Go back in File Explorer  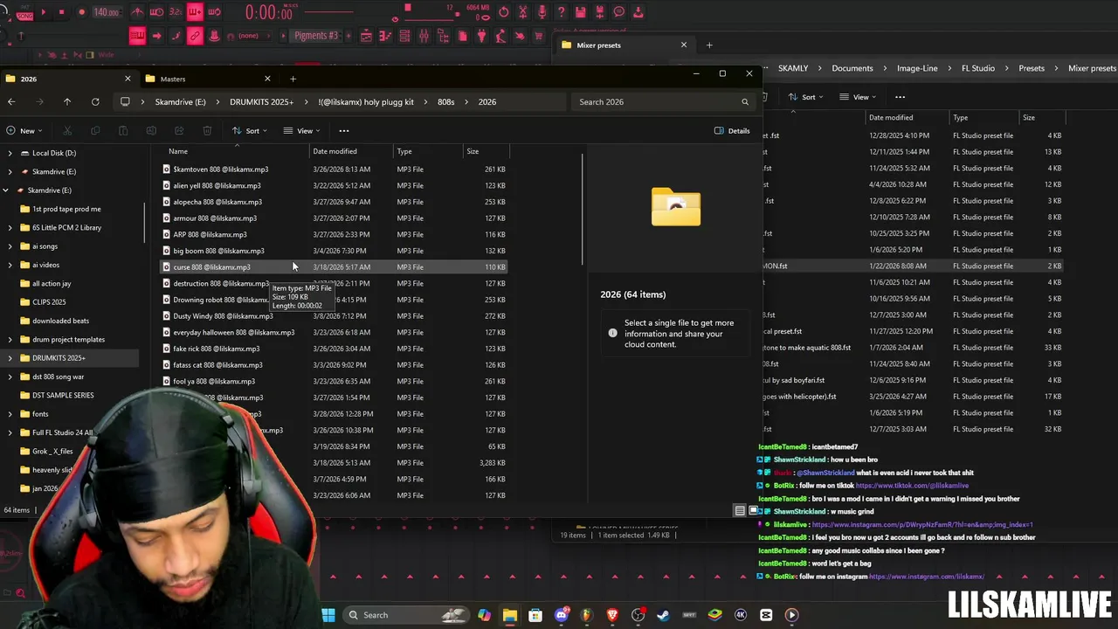coord(11,102)
